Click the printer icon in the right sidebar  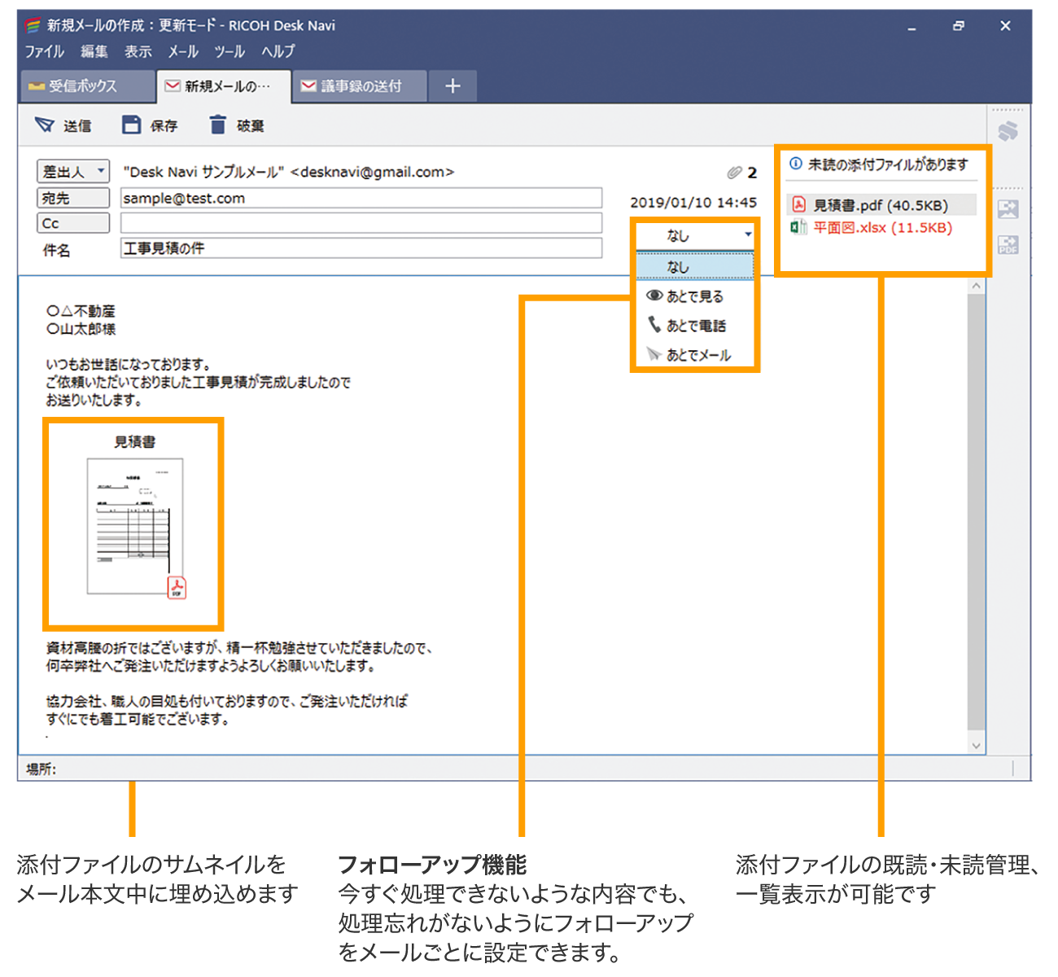click(x=1008, y=131)
